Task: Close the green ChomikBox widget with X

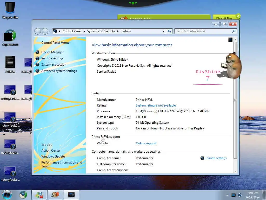Action: coord(238,16)
